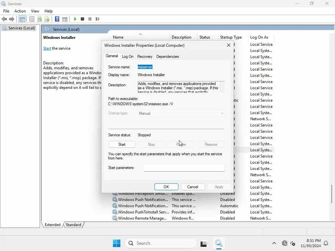This screenshot has height=251, width=335.
Task: Click the gear icon of Windows PushToInstall service
Action: click(115, 212)
